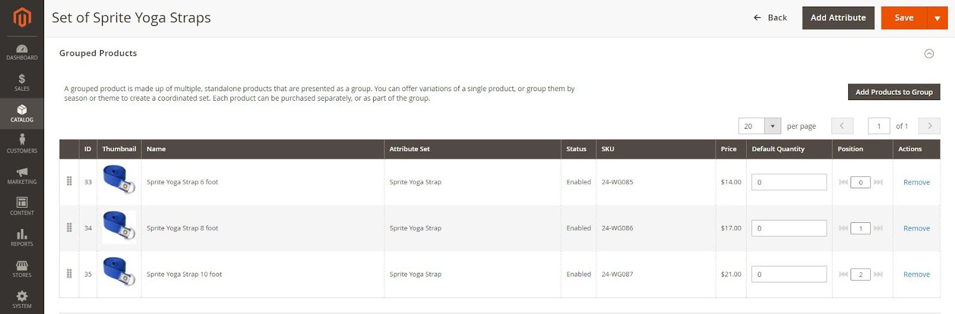The width and height of the screenshot is (955, 314).
Task: Click the Attribute Set column header
Action: click(x=472, y=149)
